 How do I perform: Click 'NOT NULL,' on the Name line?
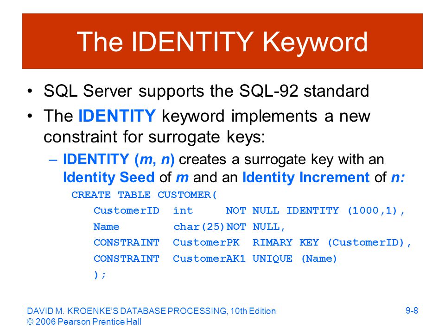[256, 227]
